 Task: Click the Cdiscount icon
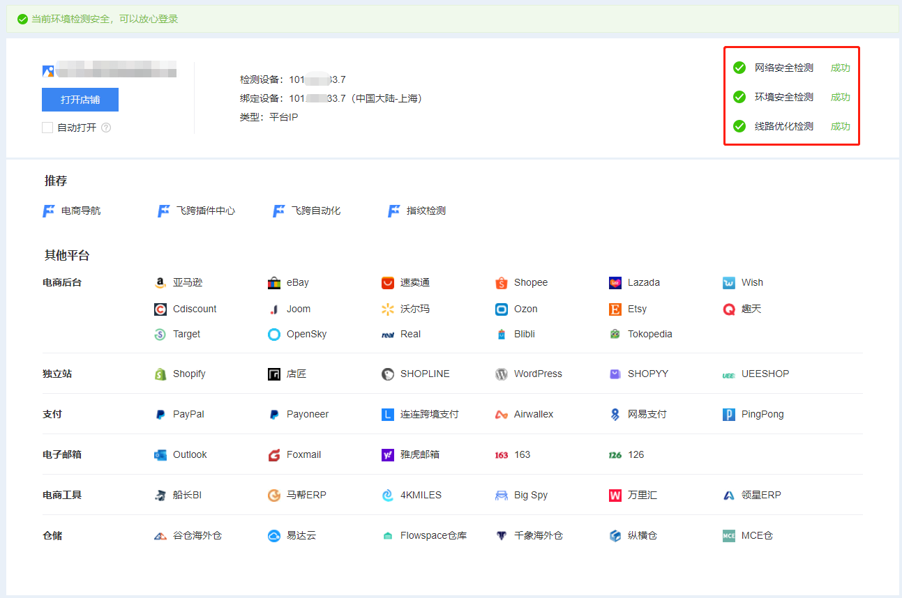[160, 309]
